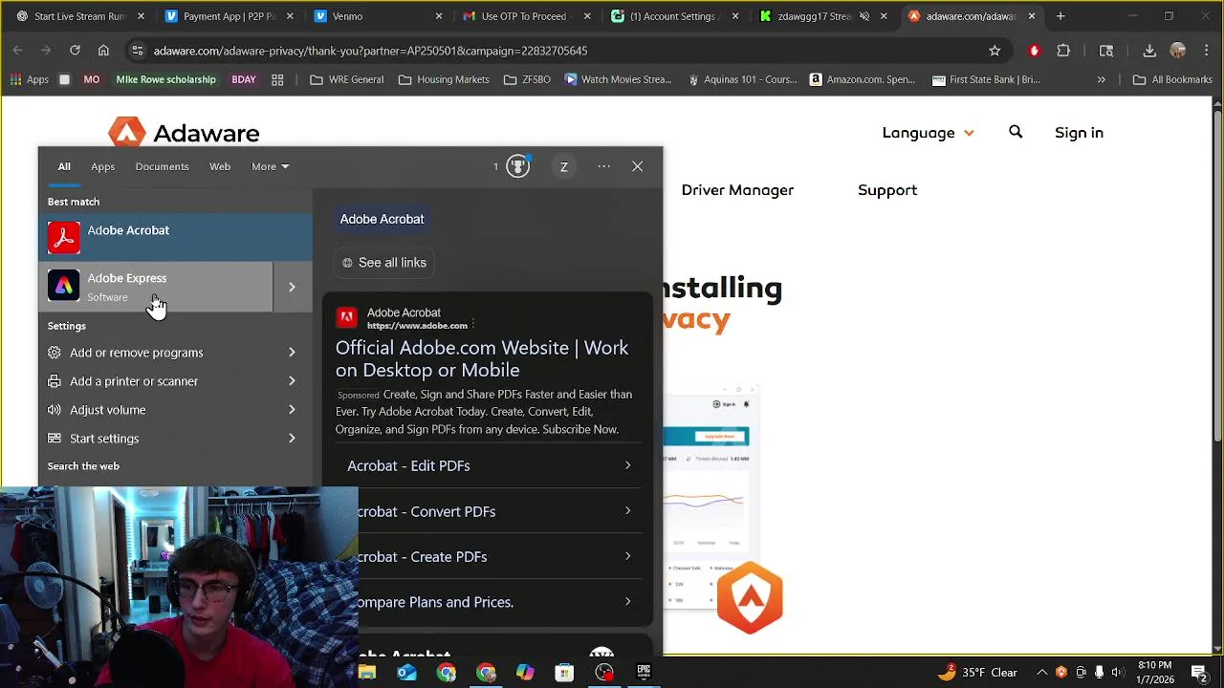
Task: Click the Adaware logo on the page
Action: coord(184,133)
